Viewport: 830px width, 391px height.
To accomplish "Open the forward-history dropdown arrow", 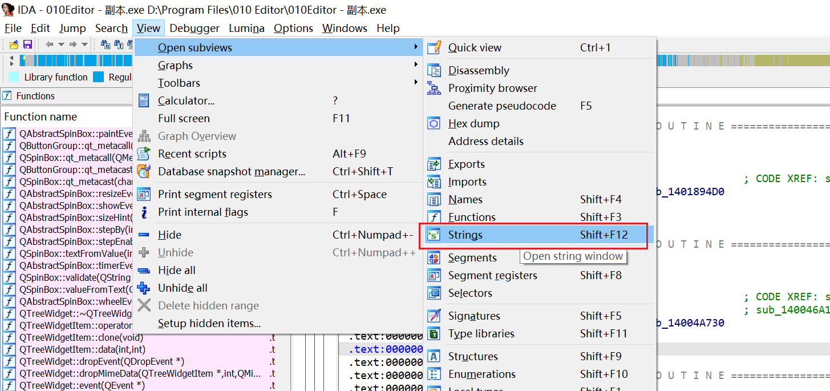I will (84, 45).
